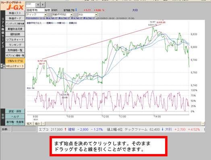Click the J-GX logo
The image size is (211, 160).
(x=12, y=6)
